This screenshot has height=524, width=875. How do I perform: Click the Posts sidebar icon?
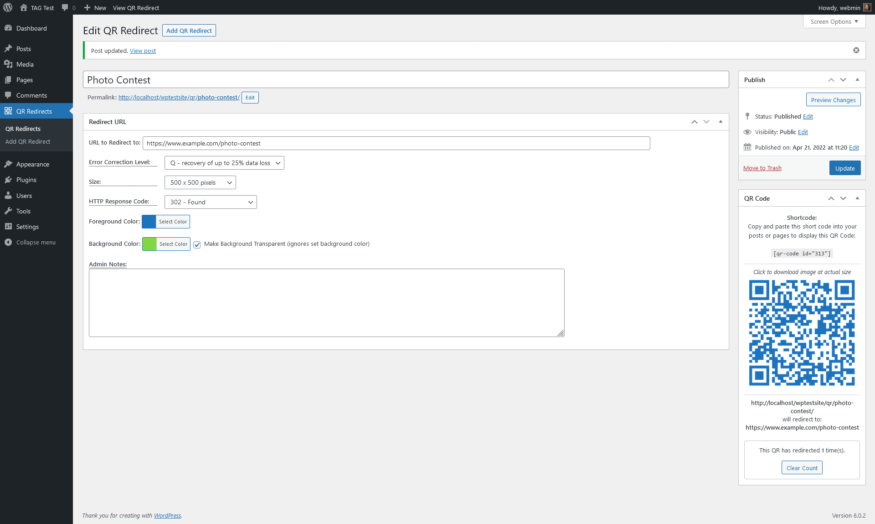(x=9, y=49)
